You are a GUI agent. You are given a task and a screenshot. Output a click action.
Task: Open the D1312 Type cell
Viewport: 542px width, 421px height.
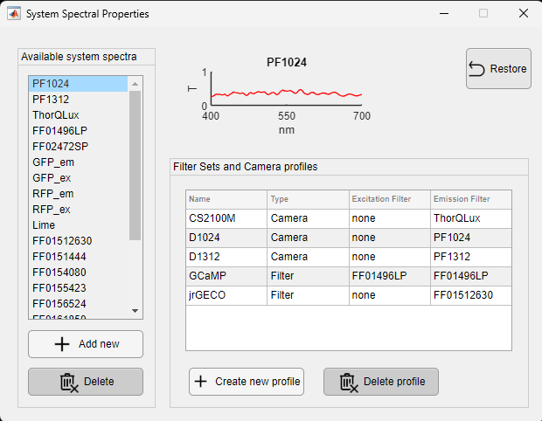point(308,257)
